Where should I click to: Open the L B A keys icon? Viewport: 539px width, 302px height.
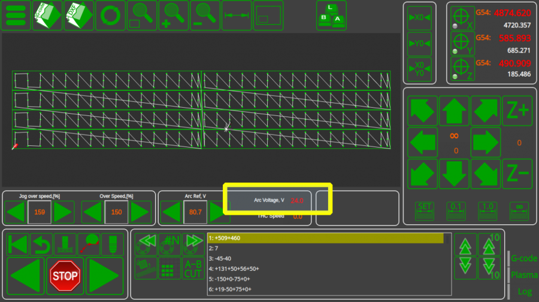[331, 16]
